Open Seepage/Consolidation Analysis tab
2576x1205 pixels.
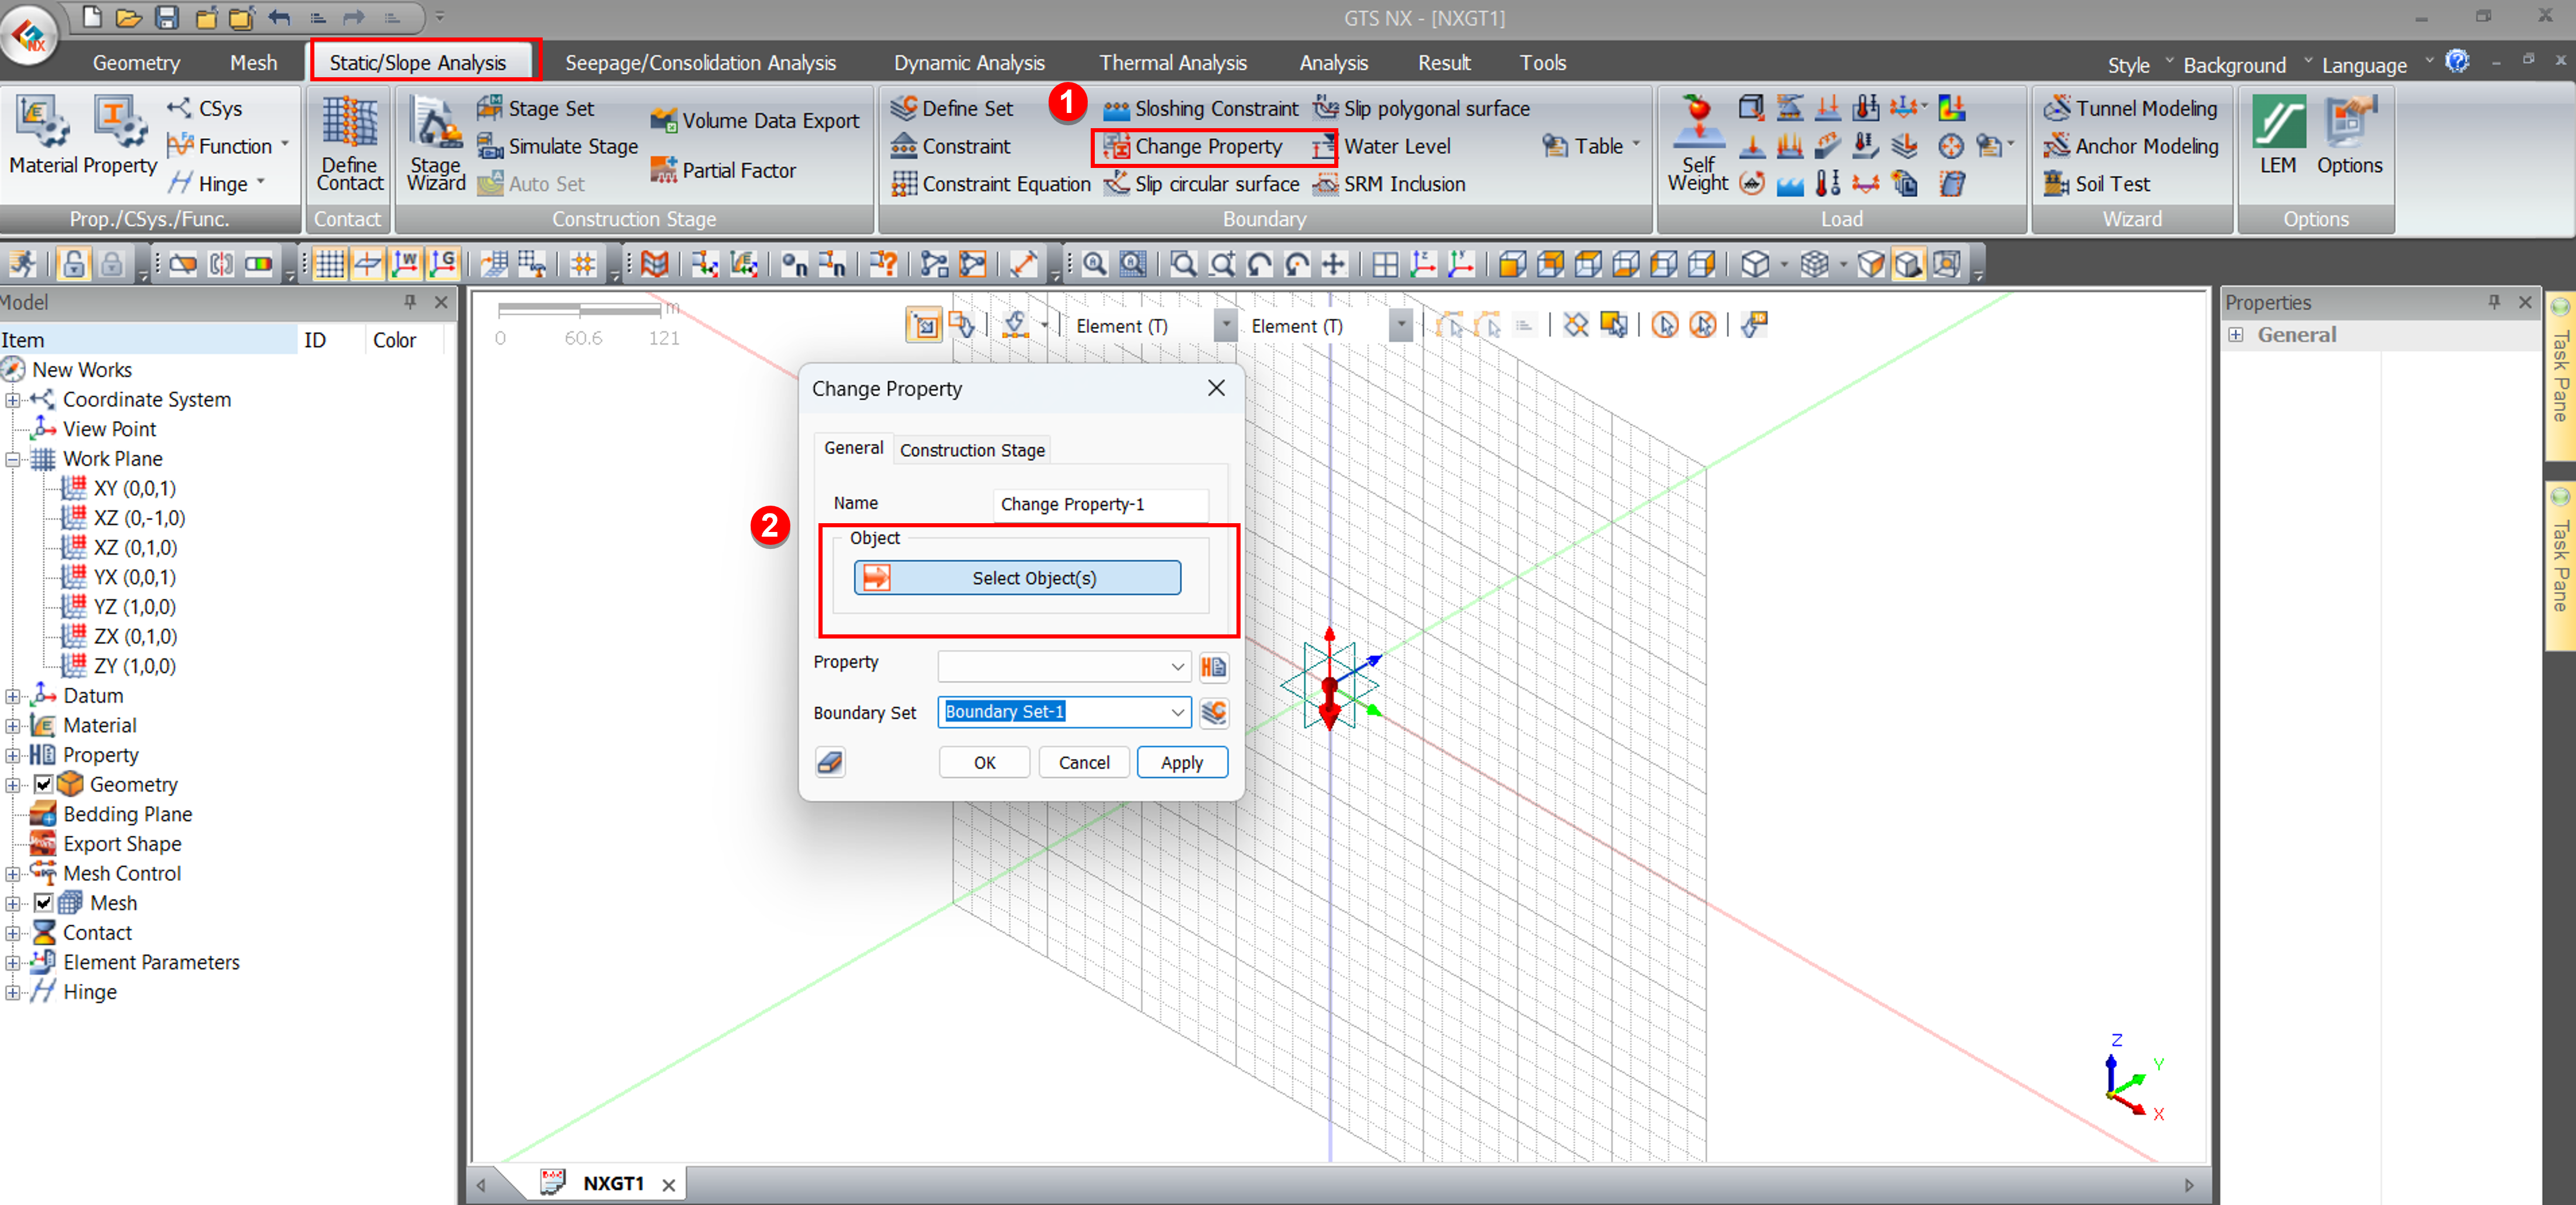(x=700, y=63)
